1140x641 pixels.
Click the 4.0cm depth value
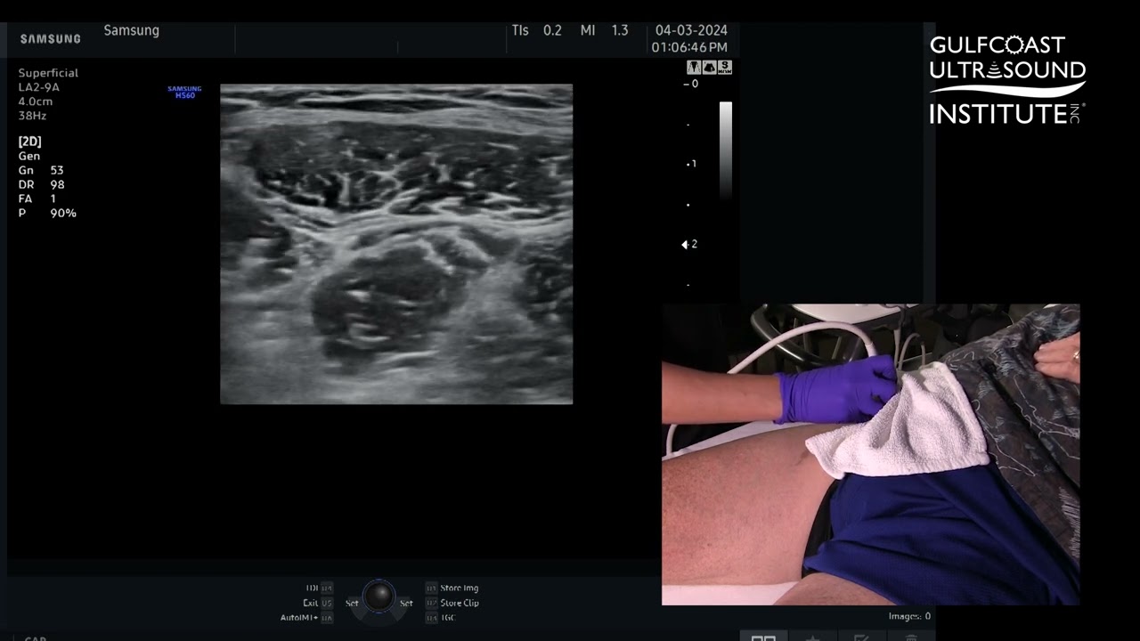click(x=37, y=101)
